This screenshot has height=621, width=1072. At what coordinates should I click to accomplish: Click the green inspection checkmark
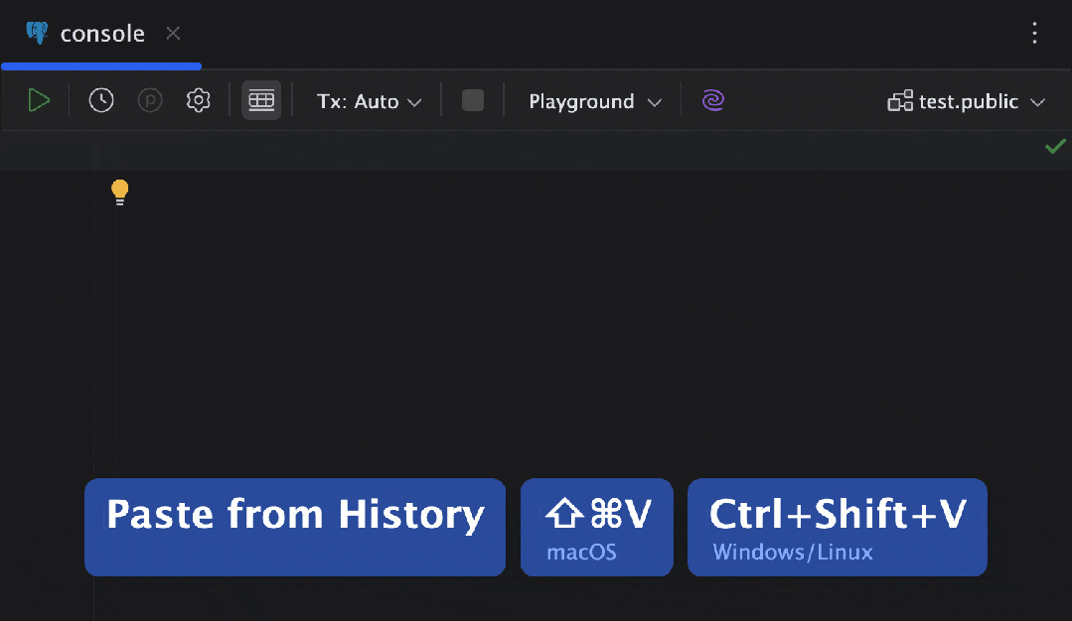(x=1055, y=146)
